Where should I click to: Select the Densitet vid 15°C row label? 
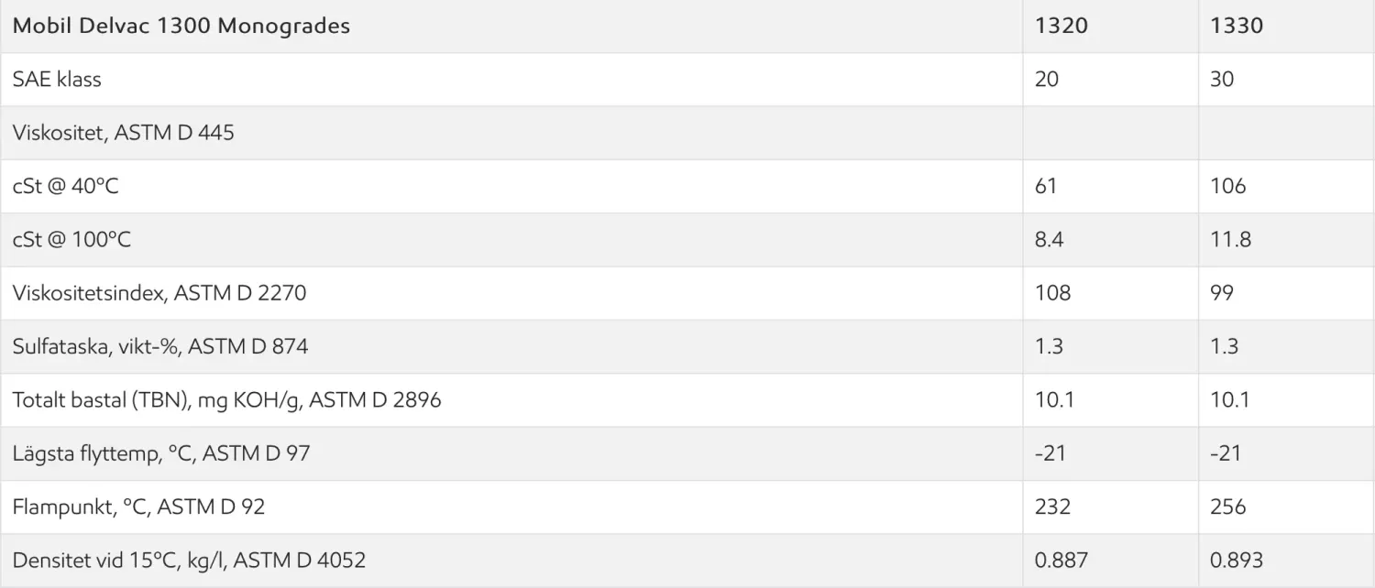(189, 561)
